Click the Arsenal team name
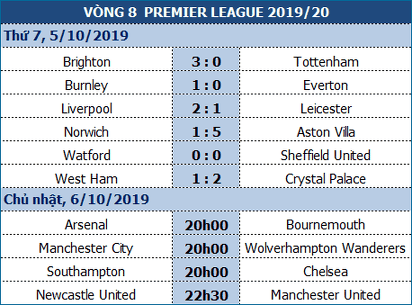This screenshot has width=412, height=305. point(86,224)
